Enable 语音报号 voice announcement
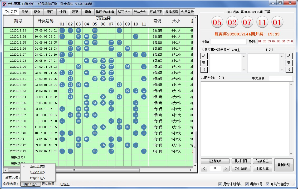This screenshot has height=189, width=298. pyautogui.click(x=247, y=184)
